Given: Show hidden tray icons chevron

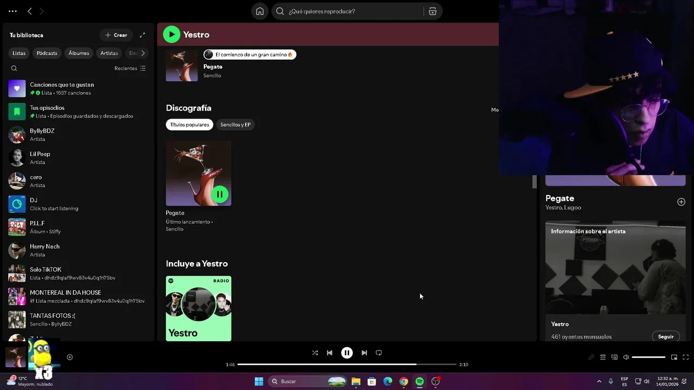Looking at the screenshot, I should point(599,381).
